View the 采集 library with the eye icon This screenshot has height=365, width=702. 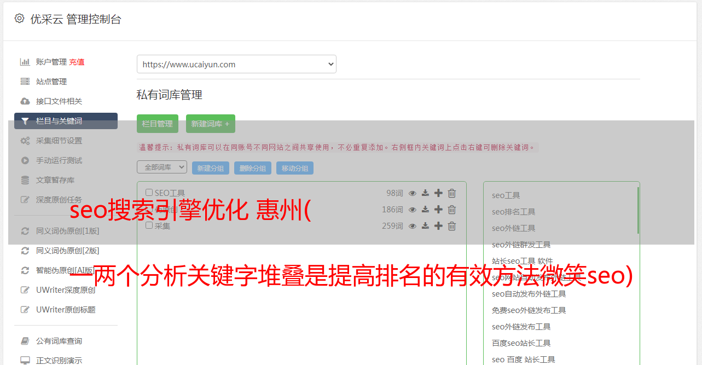tap(413, 226)
